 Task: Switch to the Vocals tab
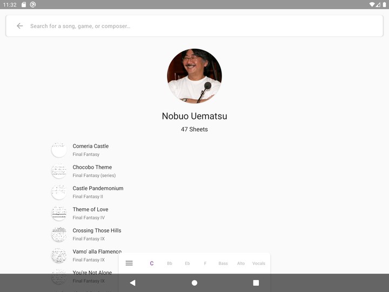(x=259, y=263)
